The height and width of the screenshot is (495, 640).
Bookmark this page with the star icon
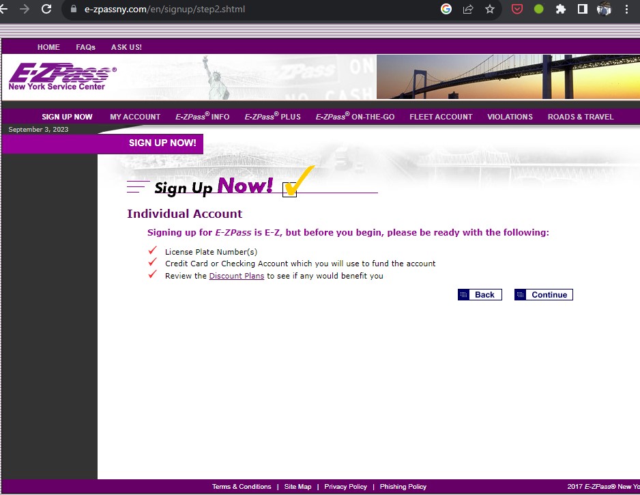point(490,9)
